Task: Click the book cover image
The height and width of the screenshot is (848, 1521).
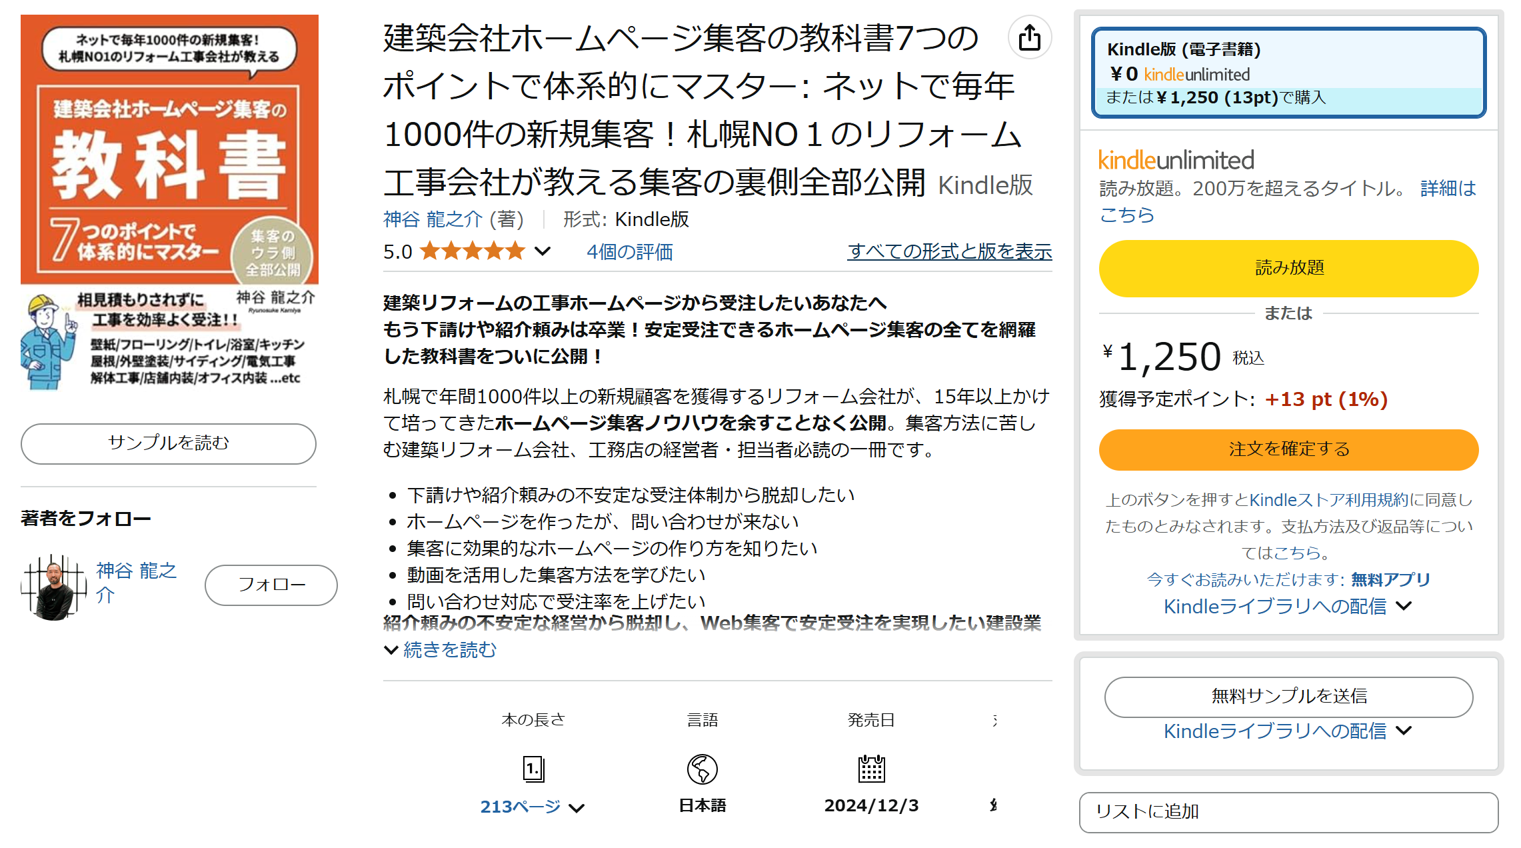Action: coord(169,202)
